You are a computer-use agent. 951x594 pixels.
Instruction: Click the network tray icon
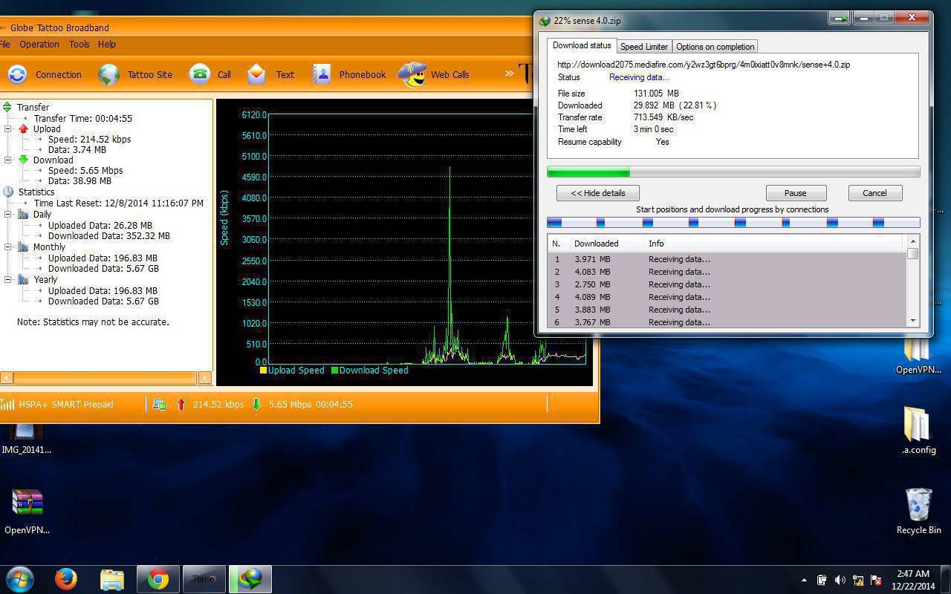pos(858,580)
